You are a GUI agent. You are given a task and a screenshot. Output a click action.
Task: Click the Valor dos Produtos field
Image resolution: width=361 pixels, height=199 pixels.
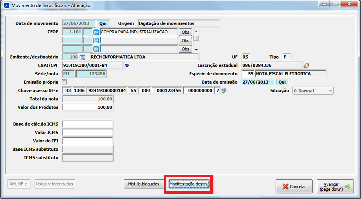(x=88, y=107)
